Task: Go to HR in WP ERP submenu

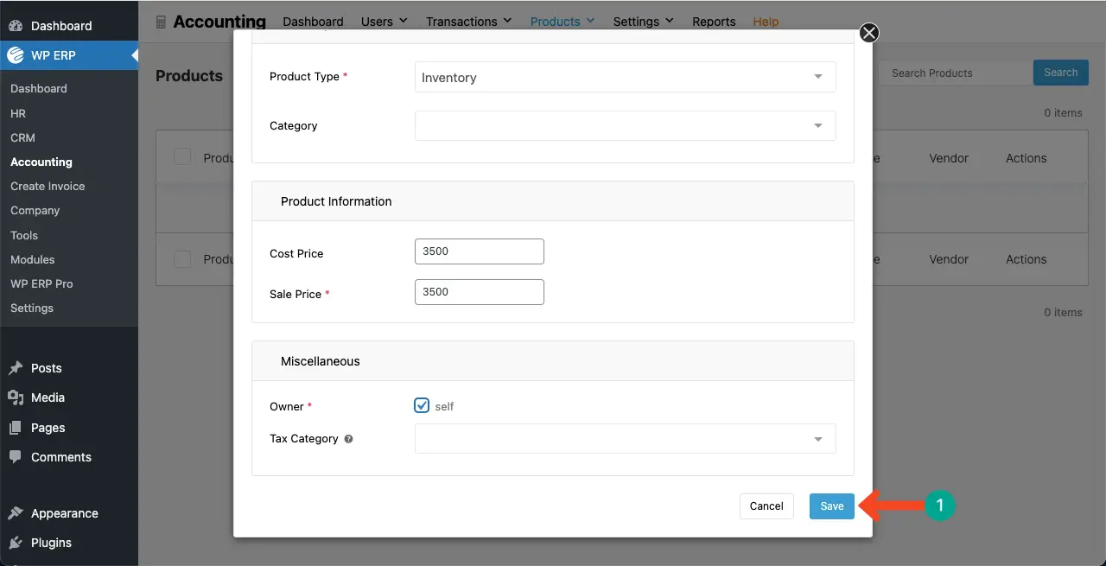Action: [18, 113]
